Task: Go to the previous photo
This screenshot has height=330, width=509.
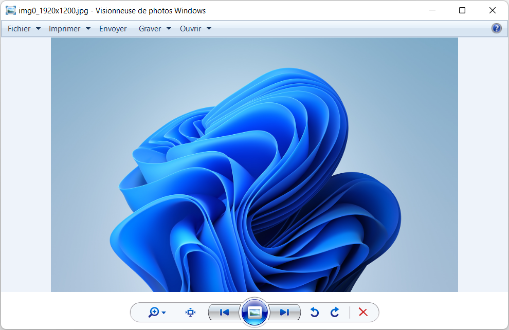Action: click(224, 312)
